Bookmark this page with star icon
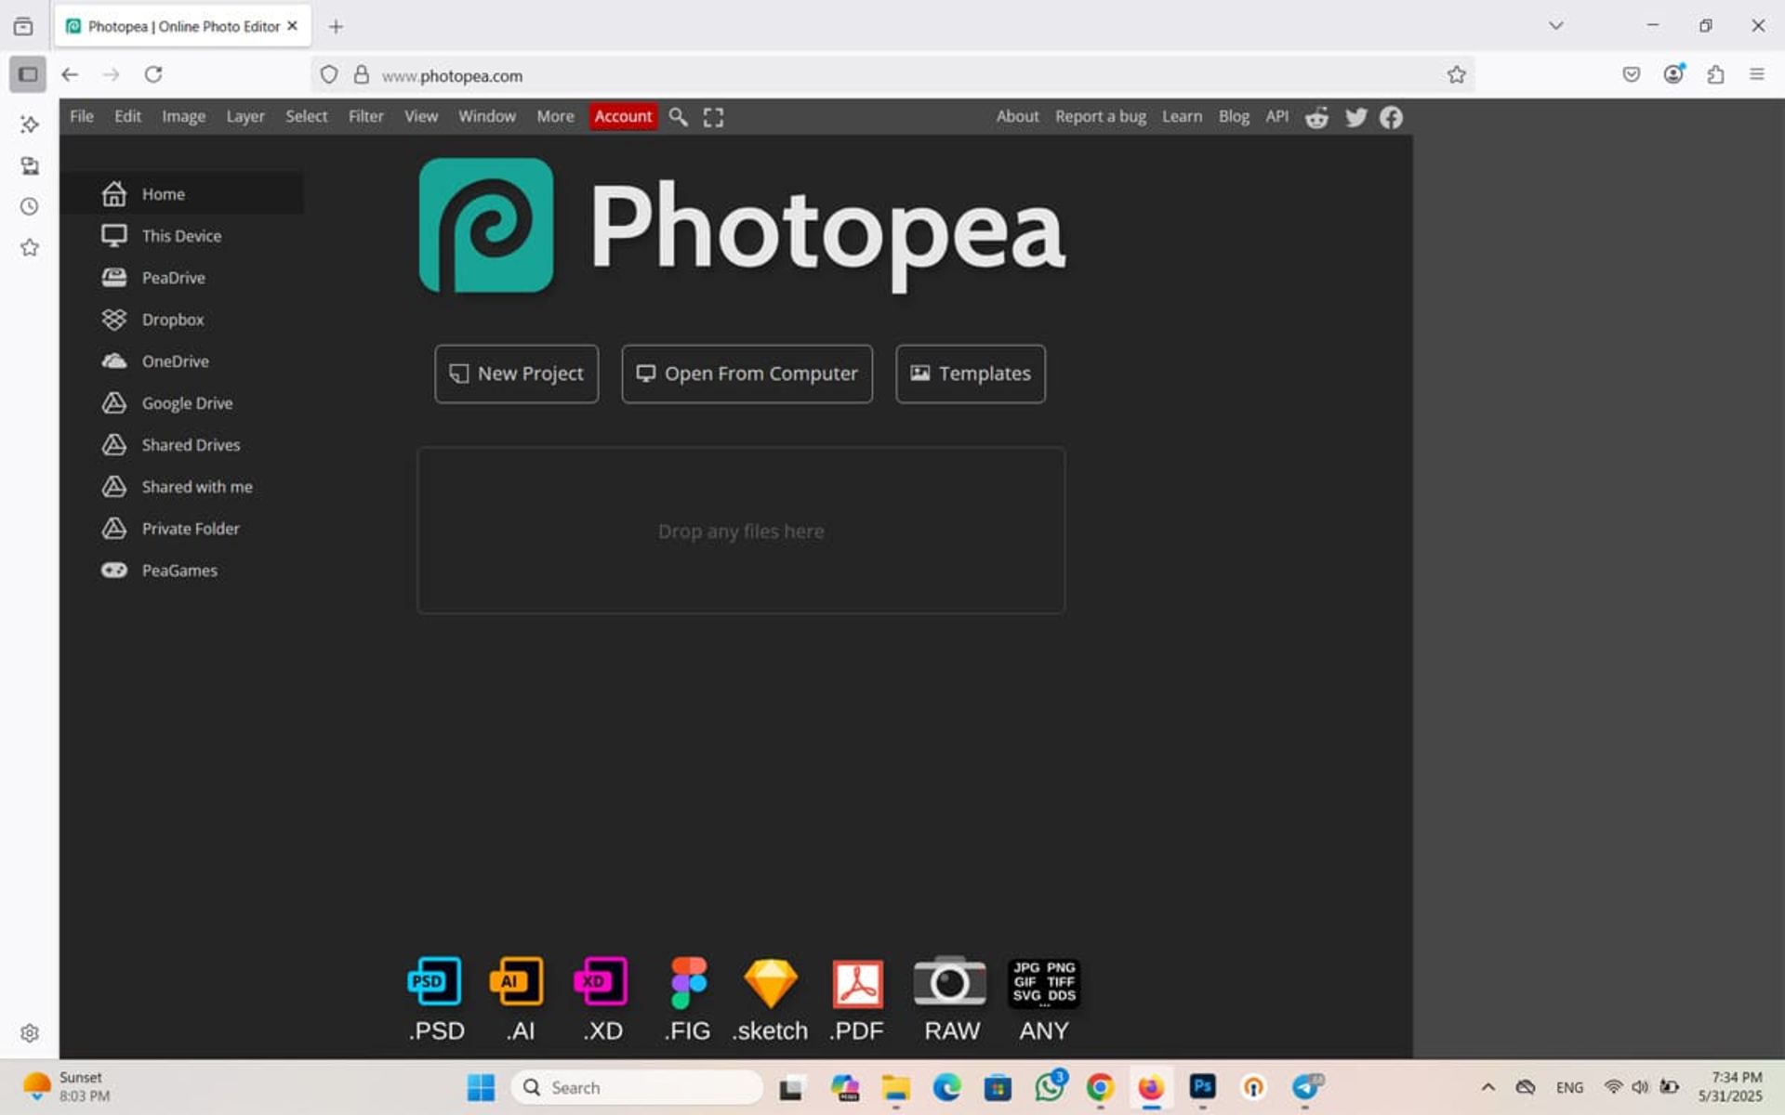The width and height of the screenshot is (1785, 1115). (x=1456, y=75)
